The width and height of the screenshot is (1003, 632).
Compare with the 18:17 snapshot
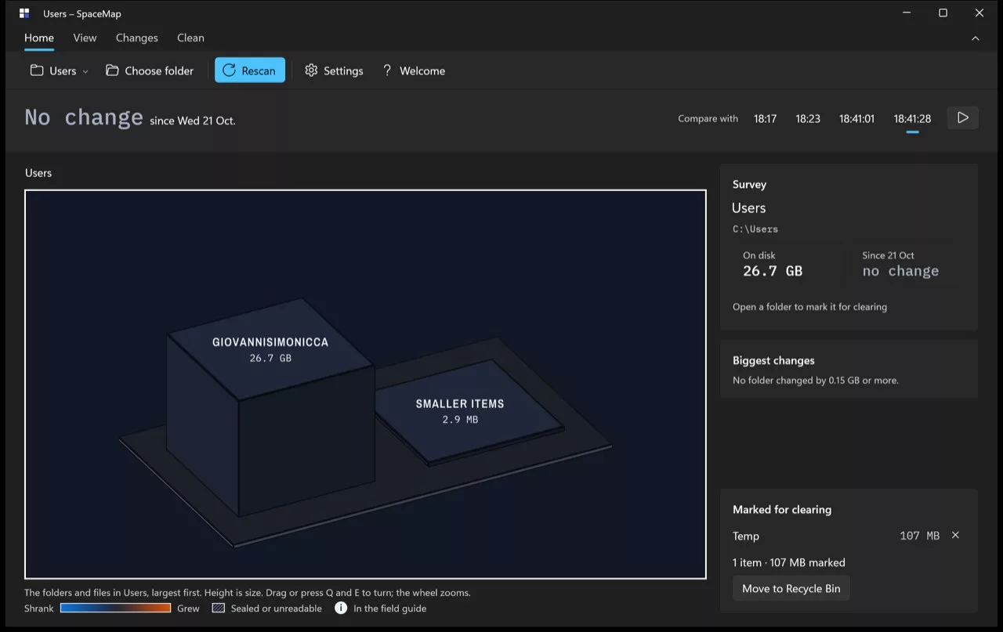[765, 118]
